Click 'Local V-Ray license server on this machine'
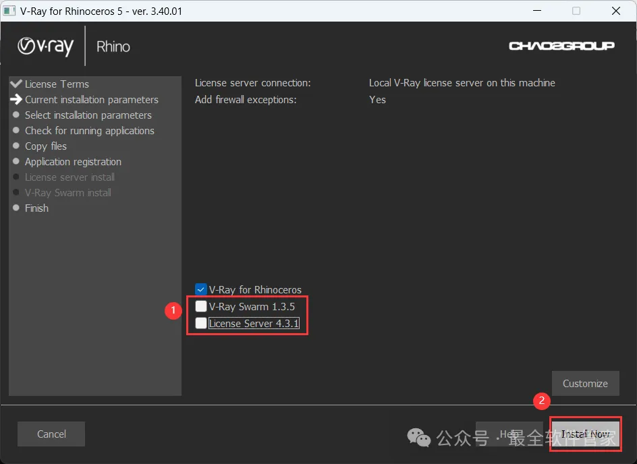Screen dimensions: 637x464 (x=462, y=83)
